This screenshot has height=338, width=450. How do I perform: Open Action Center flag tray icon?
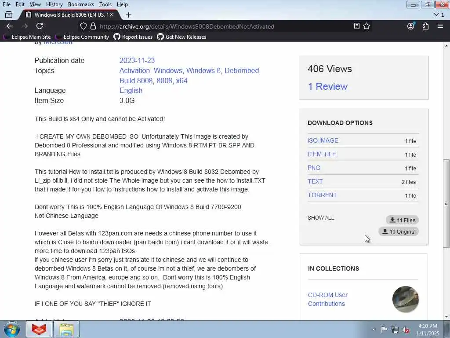384,329
